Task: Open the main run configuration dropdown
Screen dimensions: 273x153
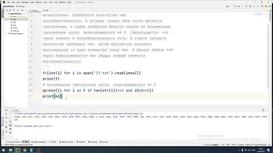Action: click(238, 6)
